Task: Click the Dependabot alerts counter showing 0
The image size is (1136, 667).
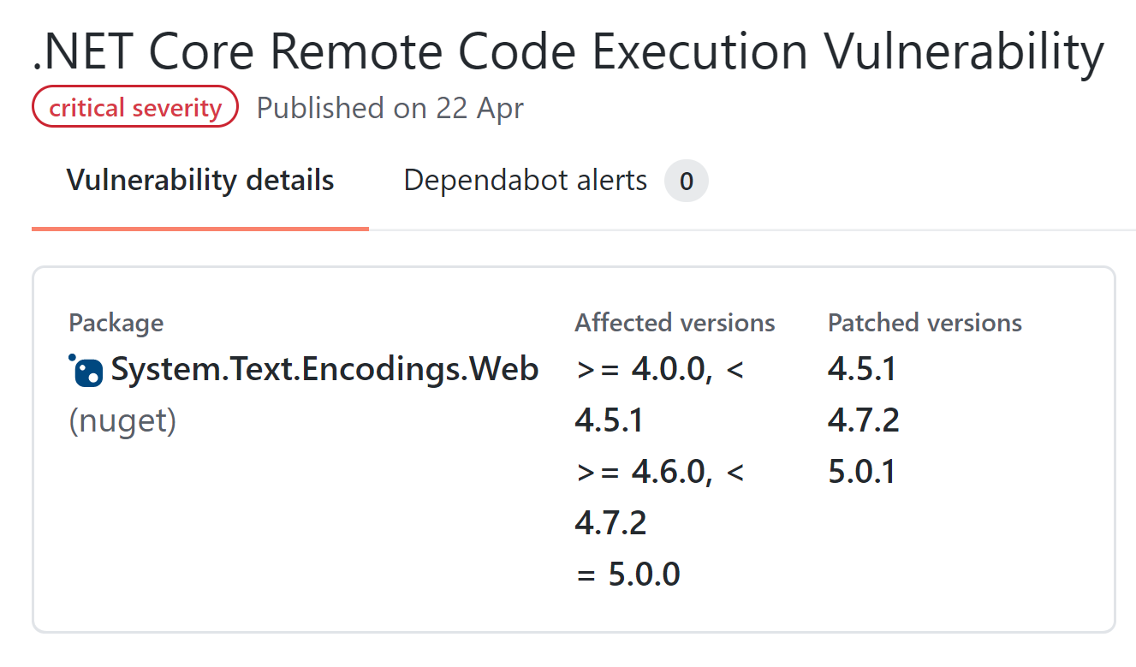Action: (x=686, y=182)
